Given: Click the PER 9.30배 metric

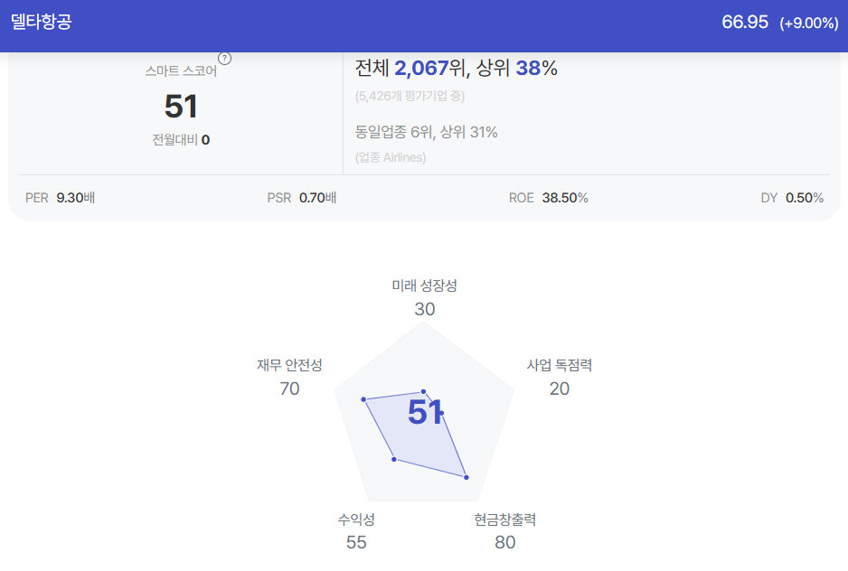Looking at the screenshot, I should pos(60,198).
